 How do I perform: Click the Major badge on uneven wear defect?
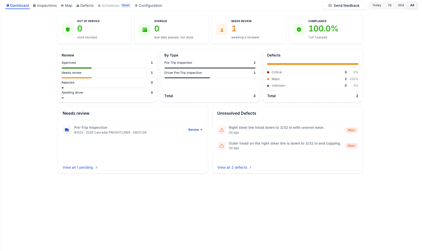(x=351, y=130)
